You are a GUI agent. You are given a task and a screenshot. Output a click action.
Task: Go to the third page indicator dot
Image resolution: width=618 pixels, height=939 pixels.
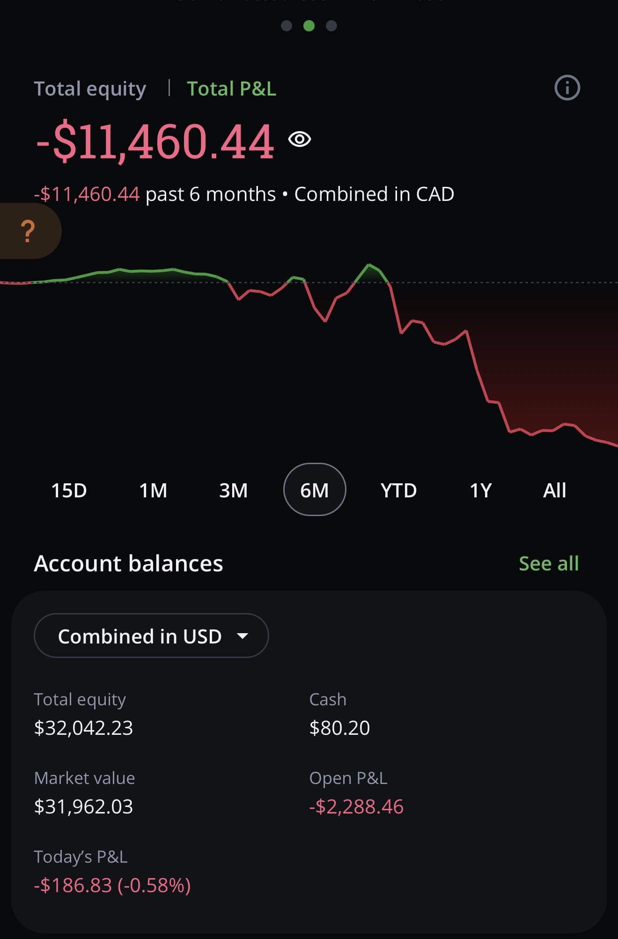coord(331,26)
